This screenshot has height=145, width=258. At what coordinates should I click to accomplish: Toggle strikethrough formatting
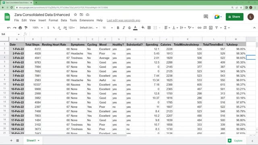pos(129,28)
